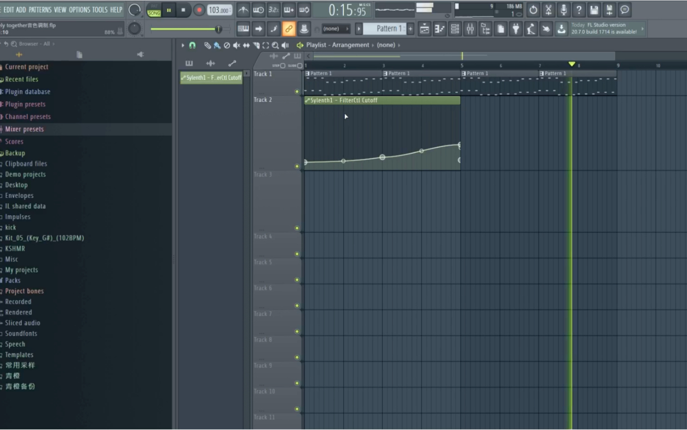Open the Pattern 1 selector dropdown

click(x=384, y=29)
